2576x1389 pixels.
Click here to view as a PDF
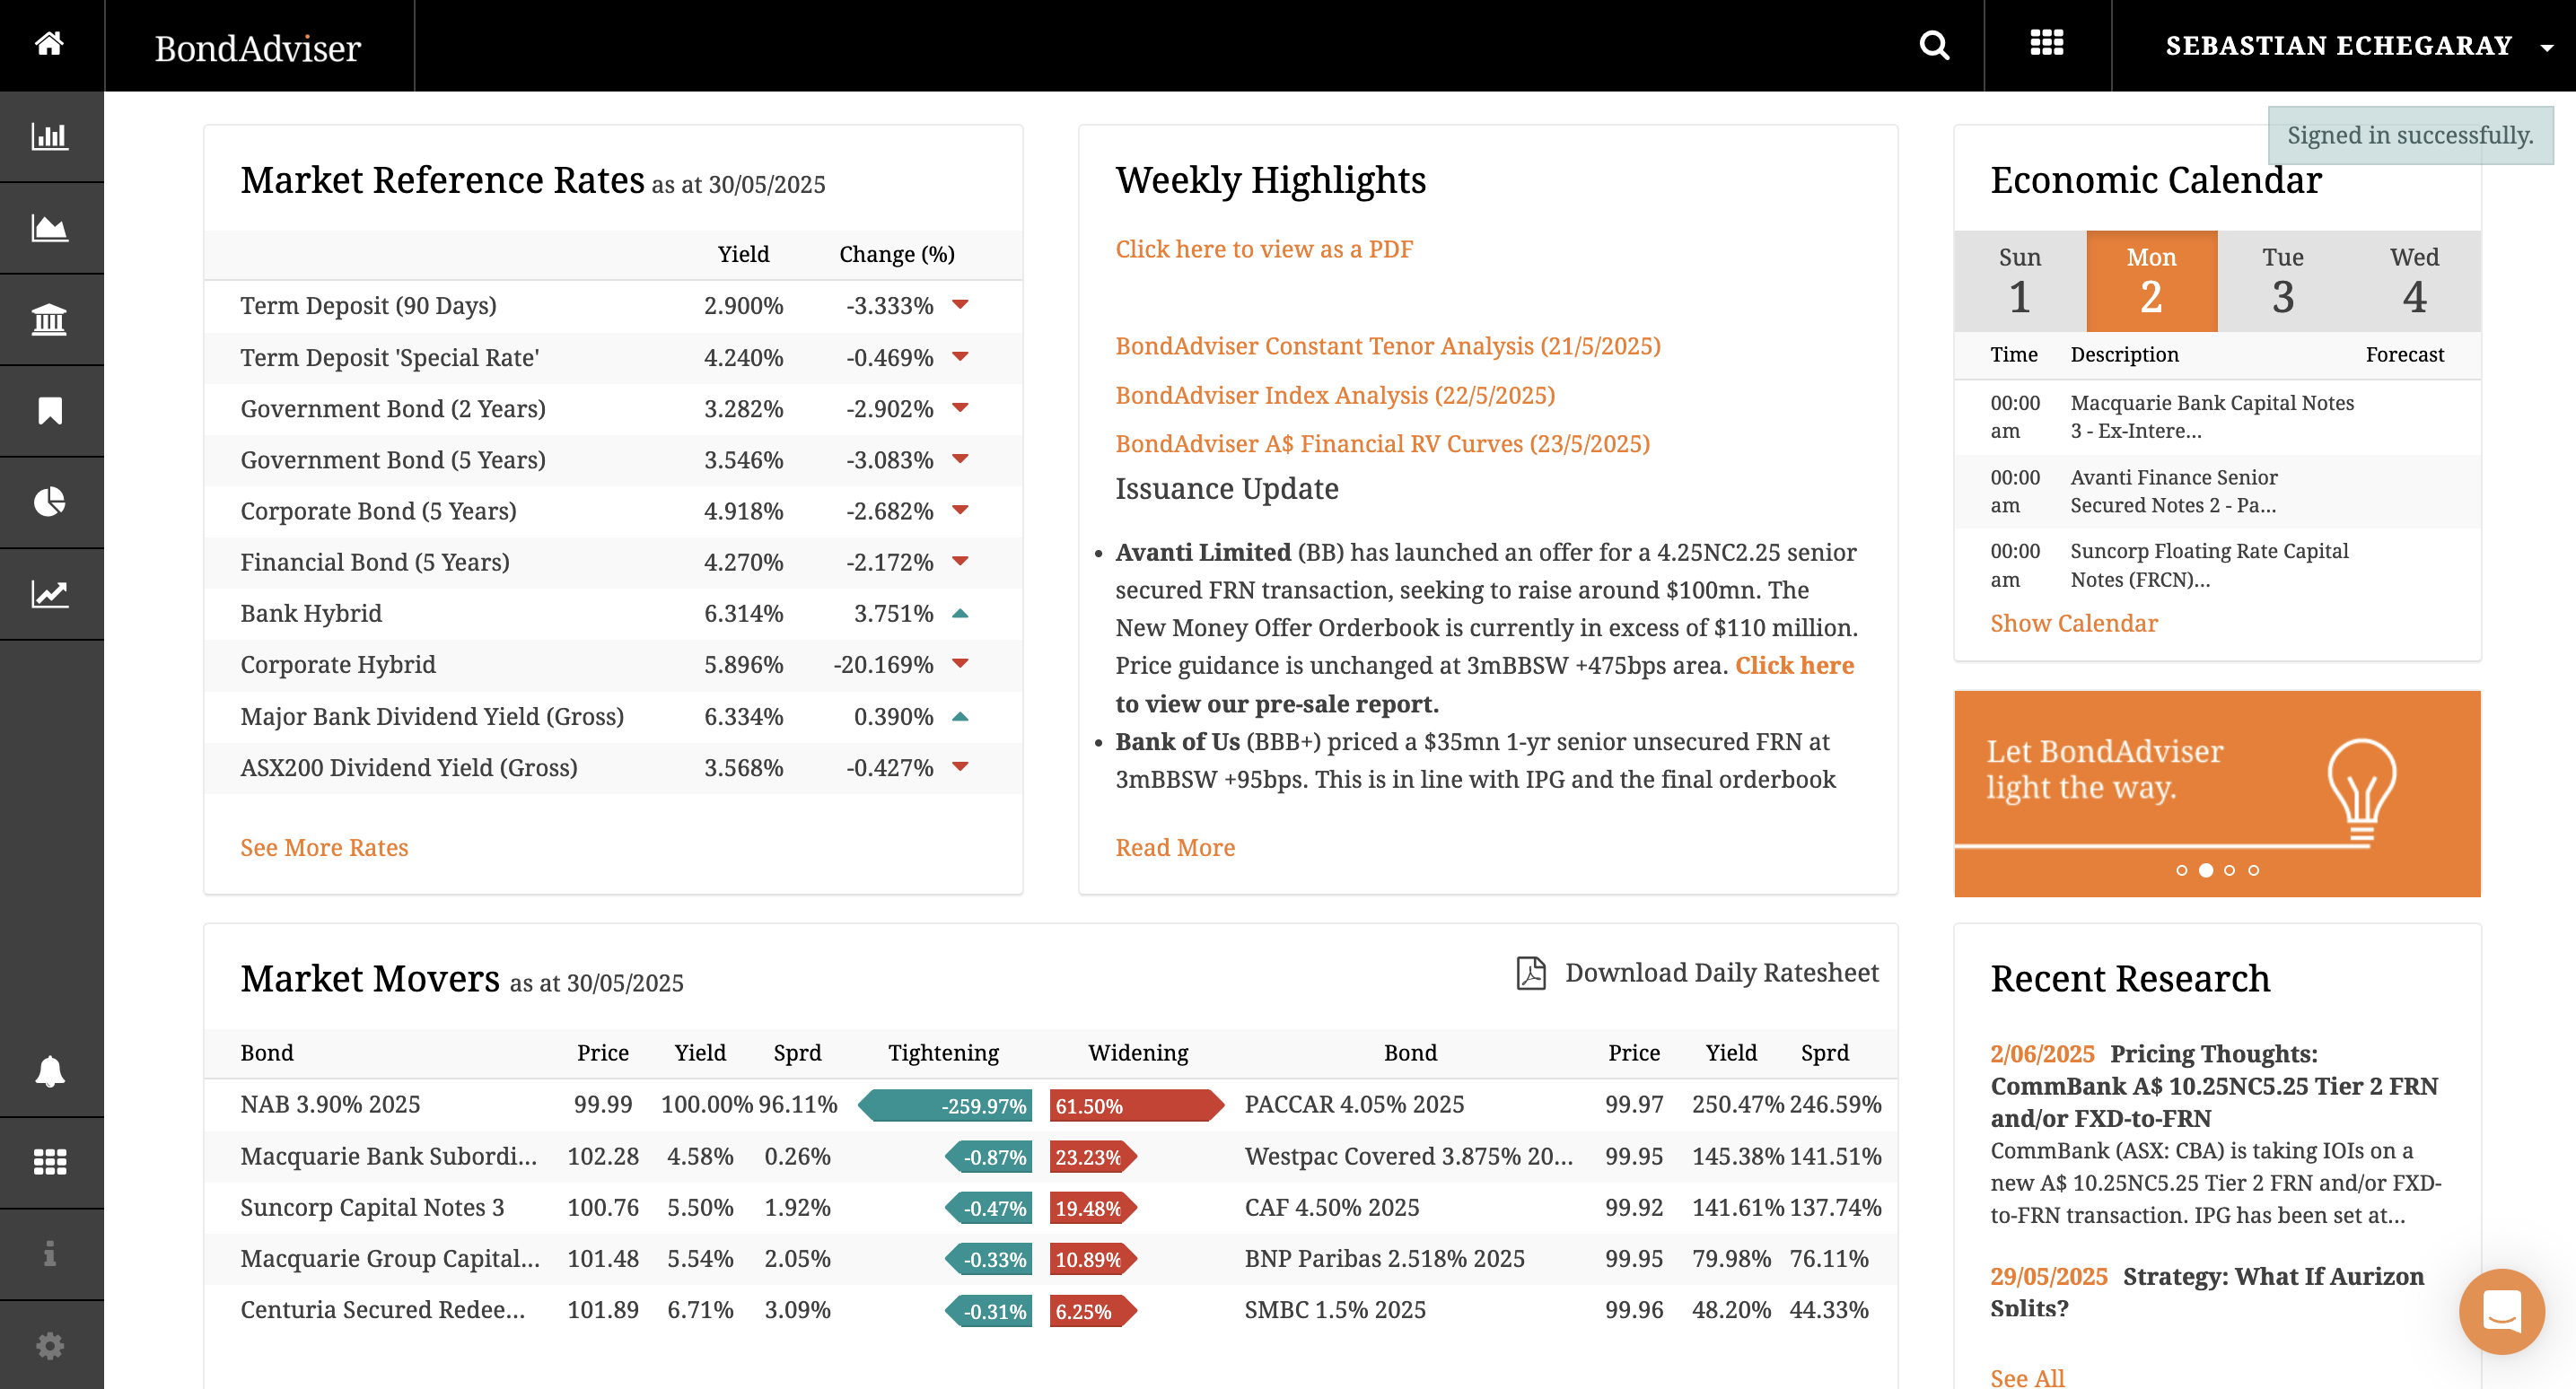(x=1264, y=249)
